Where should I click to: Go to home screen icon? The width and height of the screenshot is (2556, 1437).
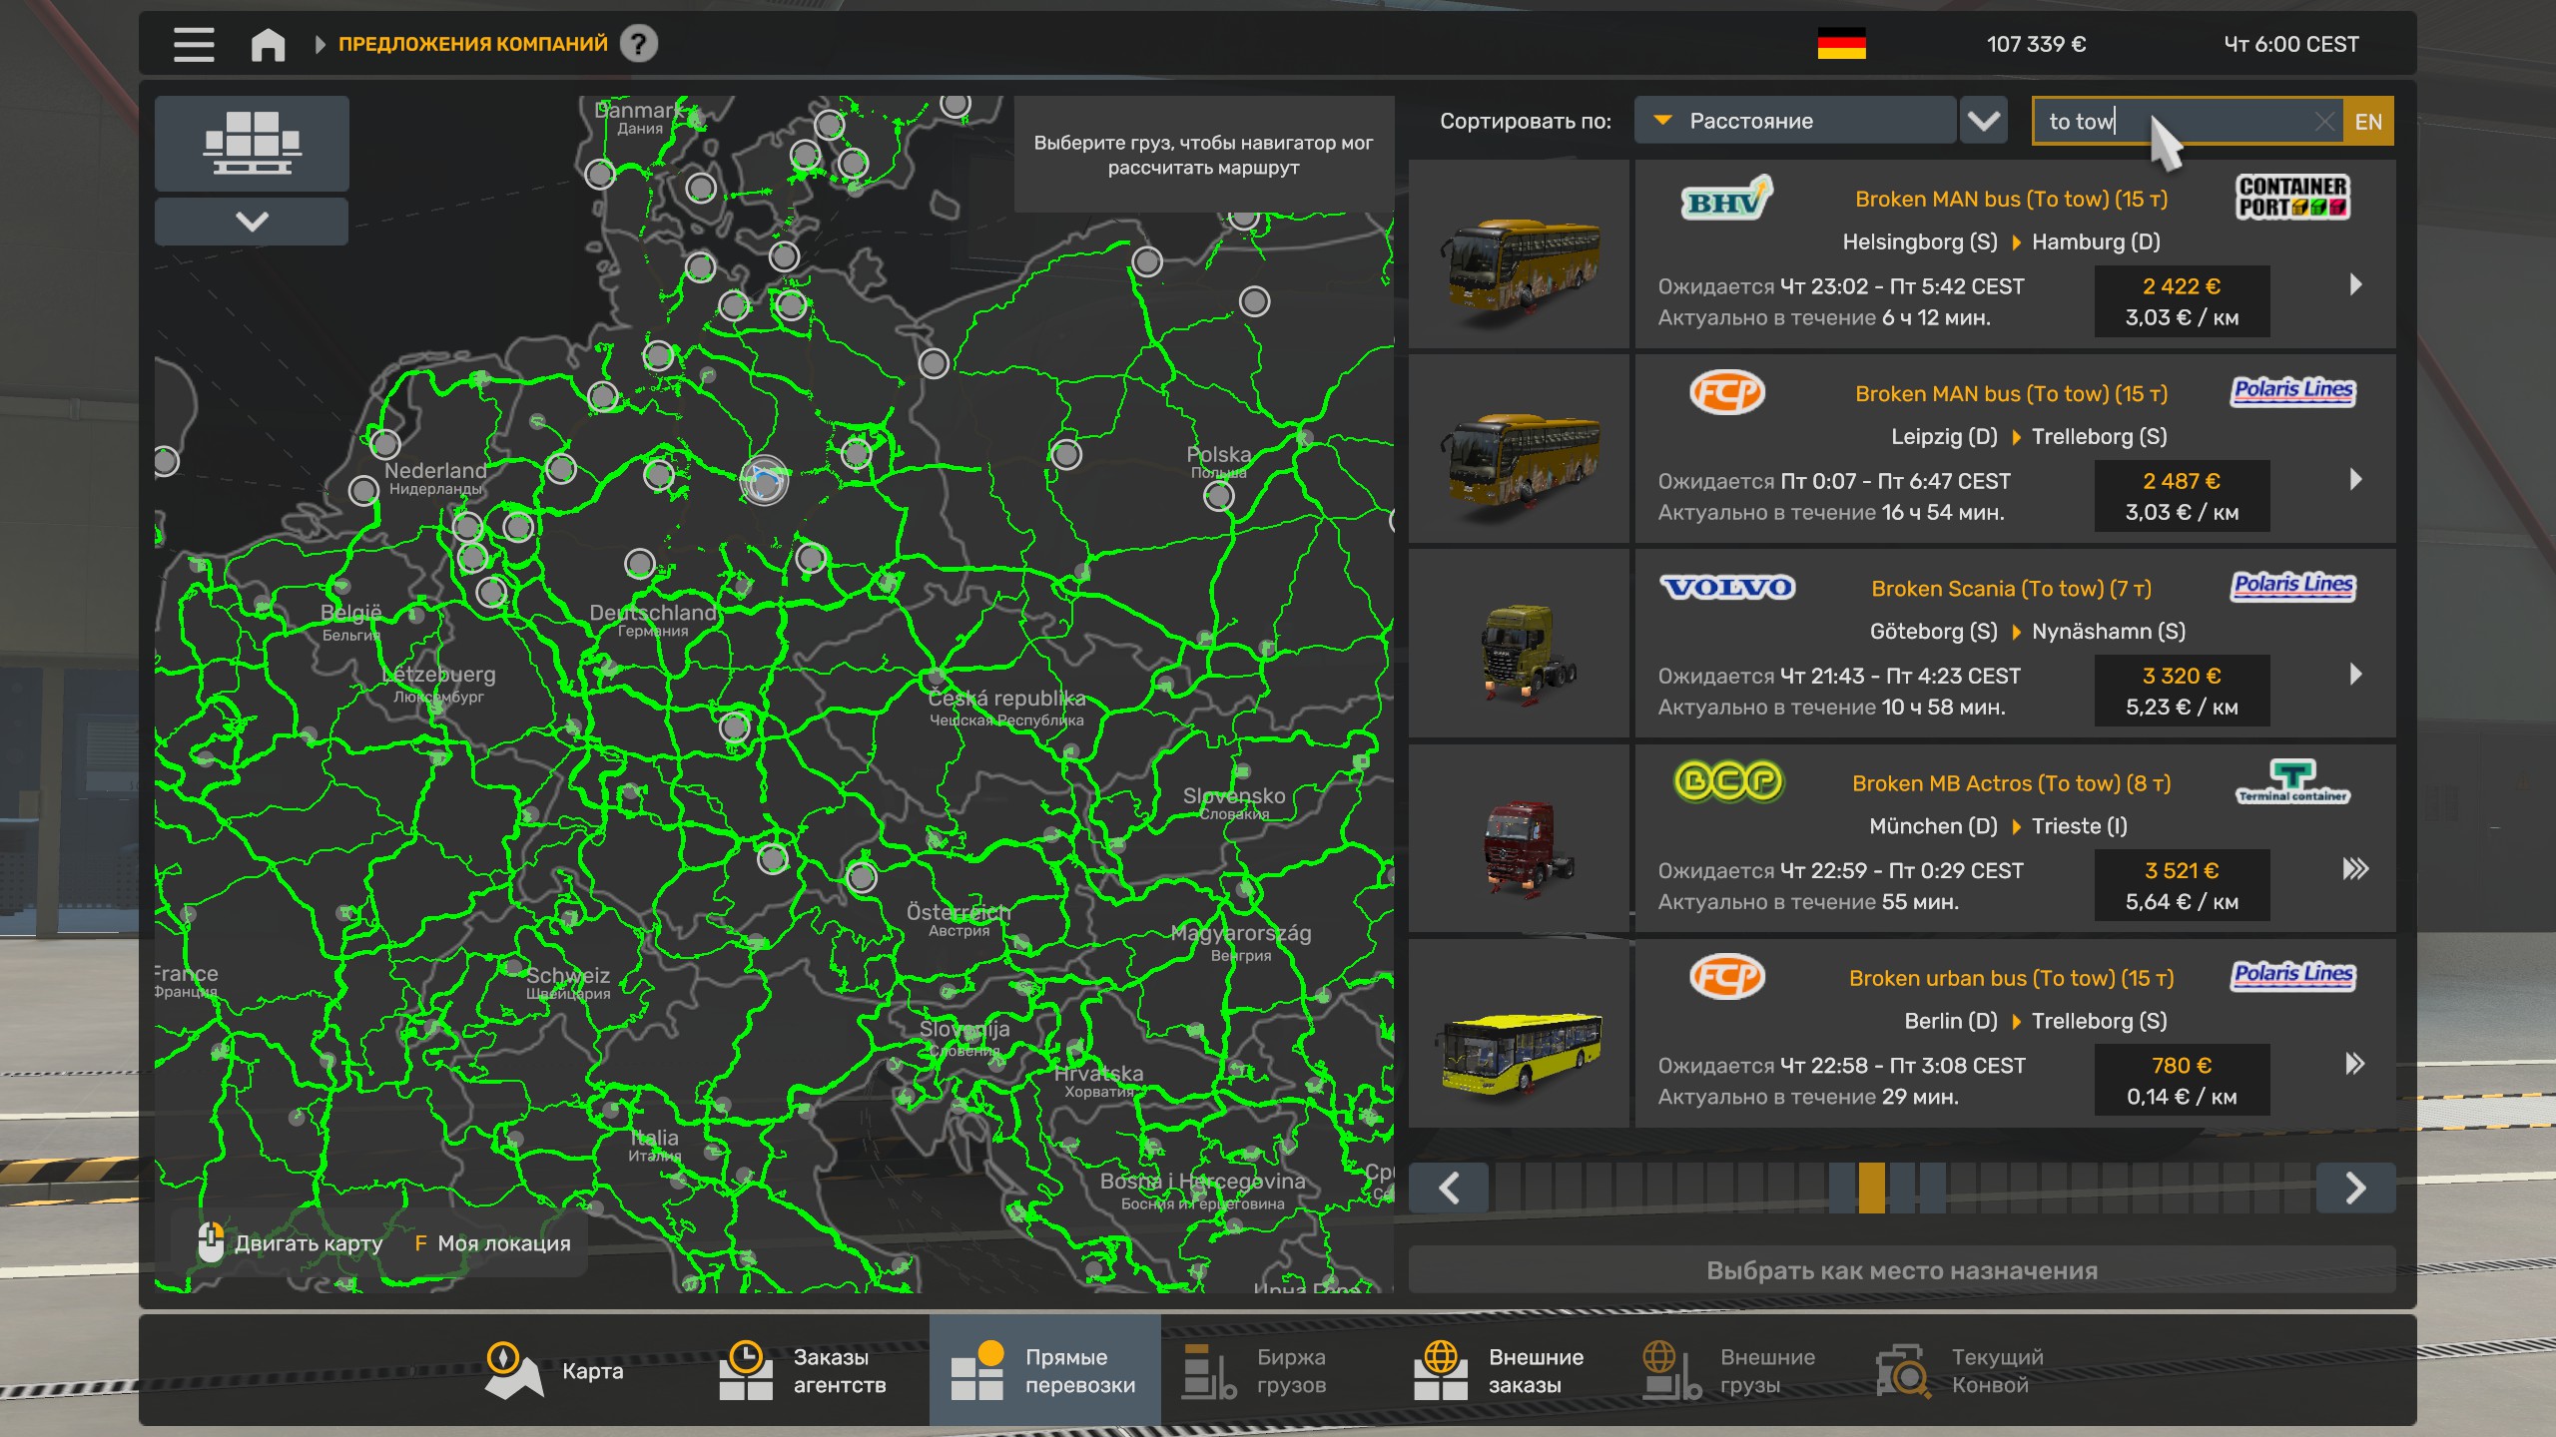pos(268,44)
